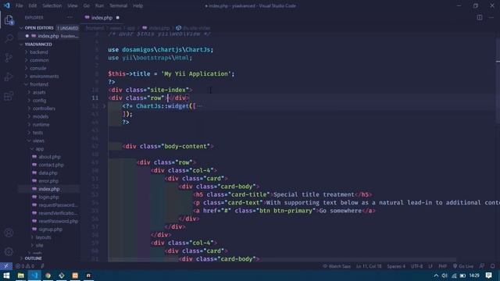The image size is (500, 281).
Task: Open the Run and Debug view
Action: (9, 76)
